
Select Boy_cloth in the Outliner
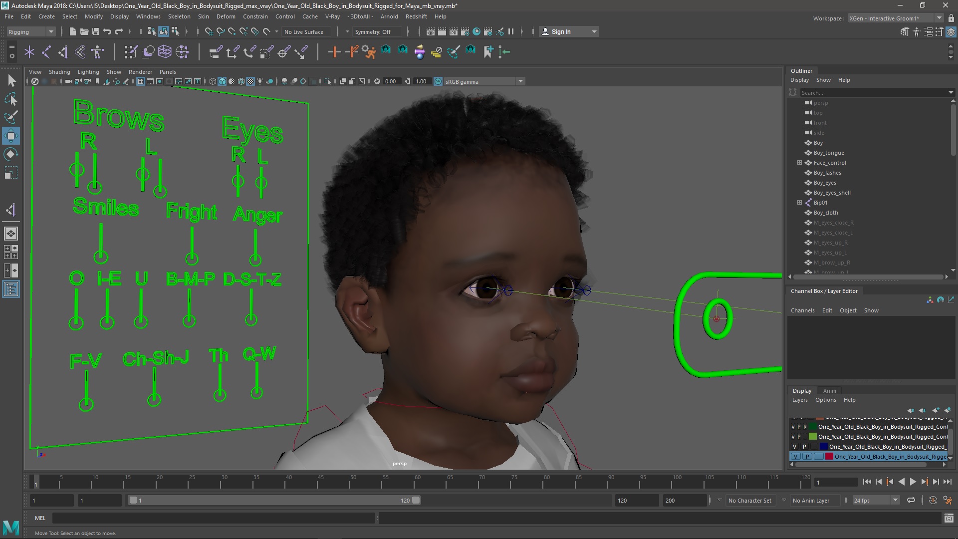pyautogui.click(x=826, y=213)
